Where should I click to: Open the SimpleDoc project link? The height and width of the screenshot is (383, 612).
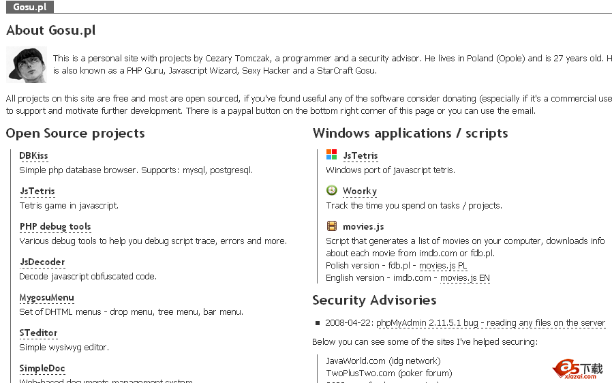tap(42, 369)
